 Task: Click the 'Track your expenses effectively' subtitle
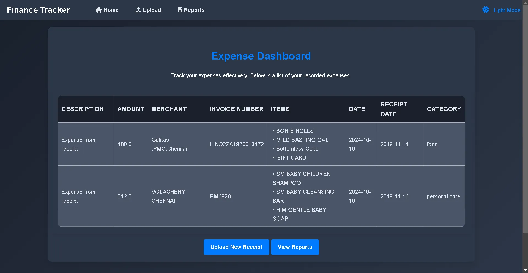(261, 75)
